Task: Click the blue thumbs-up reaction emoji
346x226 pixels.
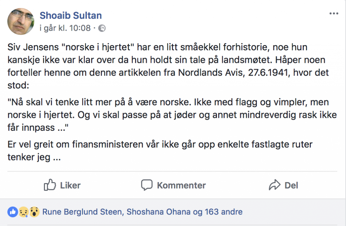Action: pos(13,212)
